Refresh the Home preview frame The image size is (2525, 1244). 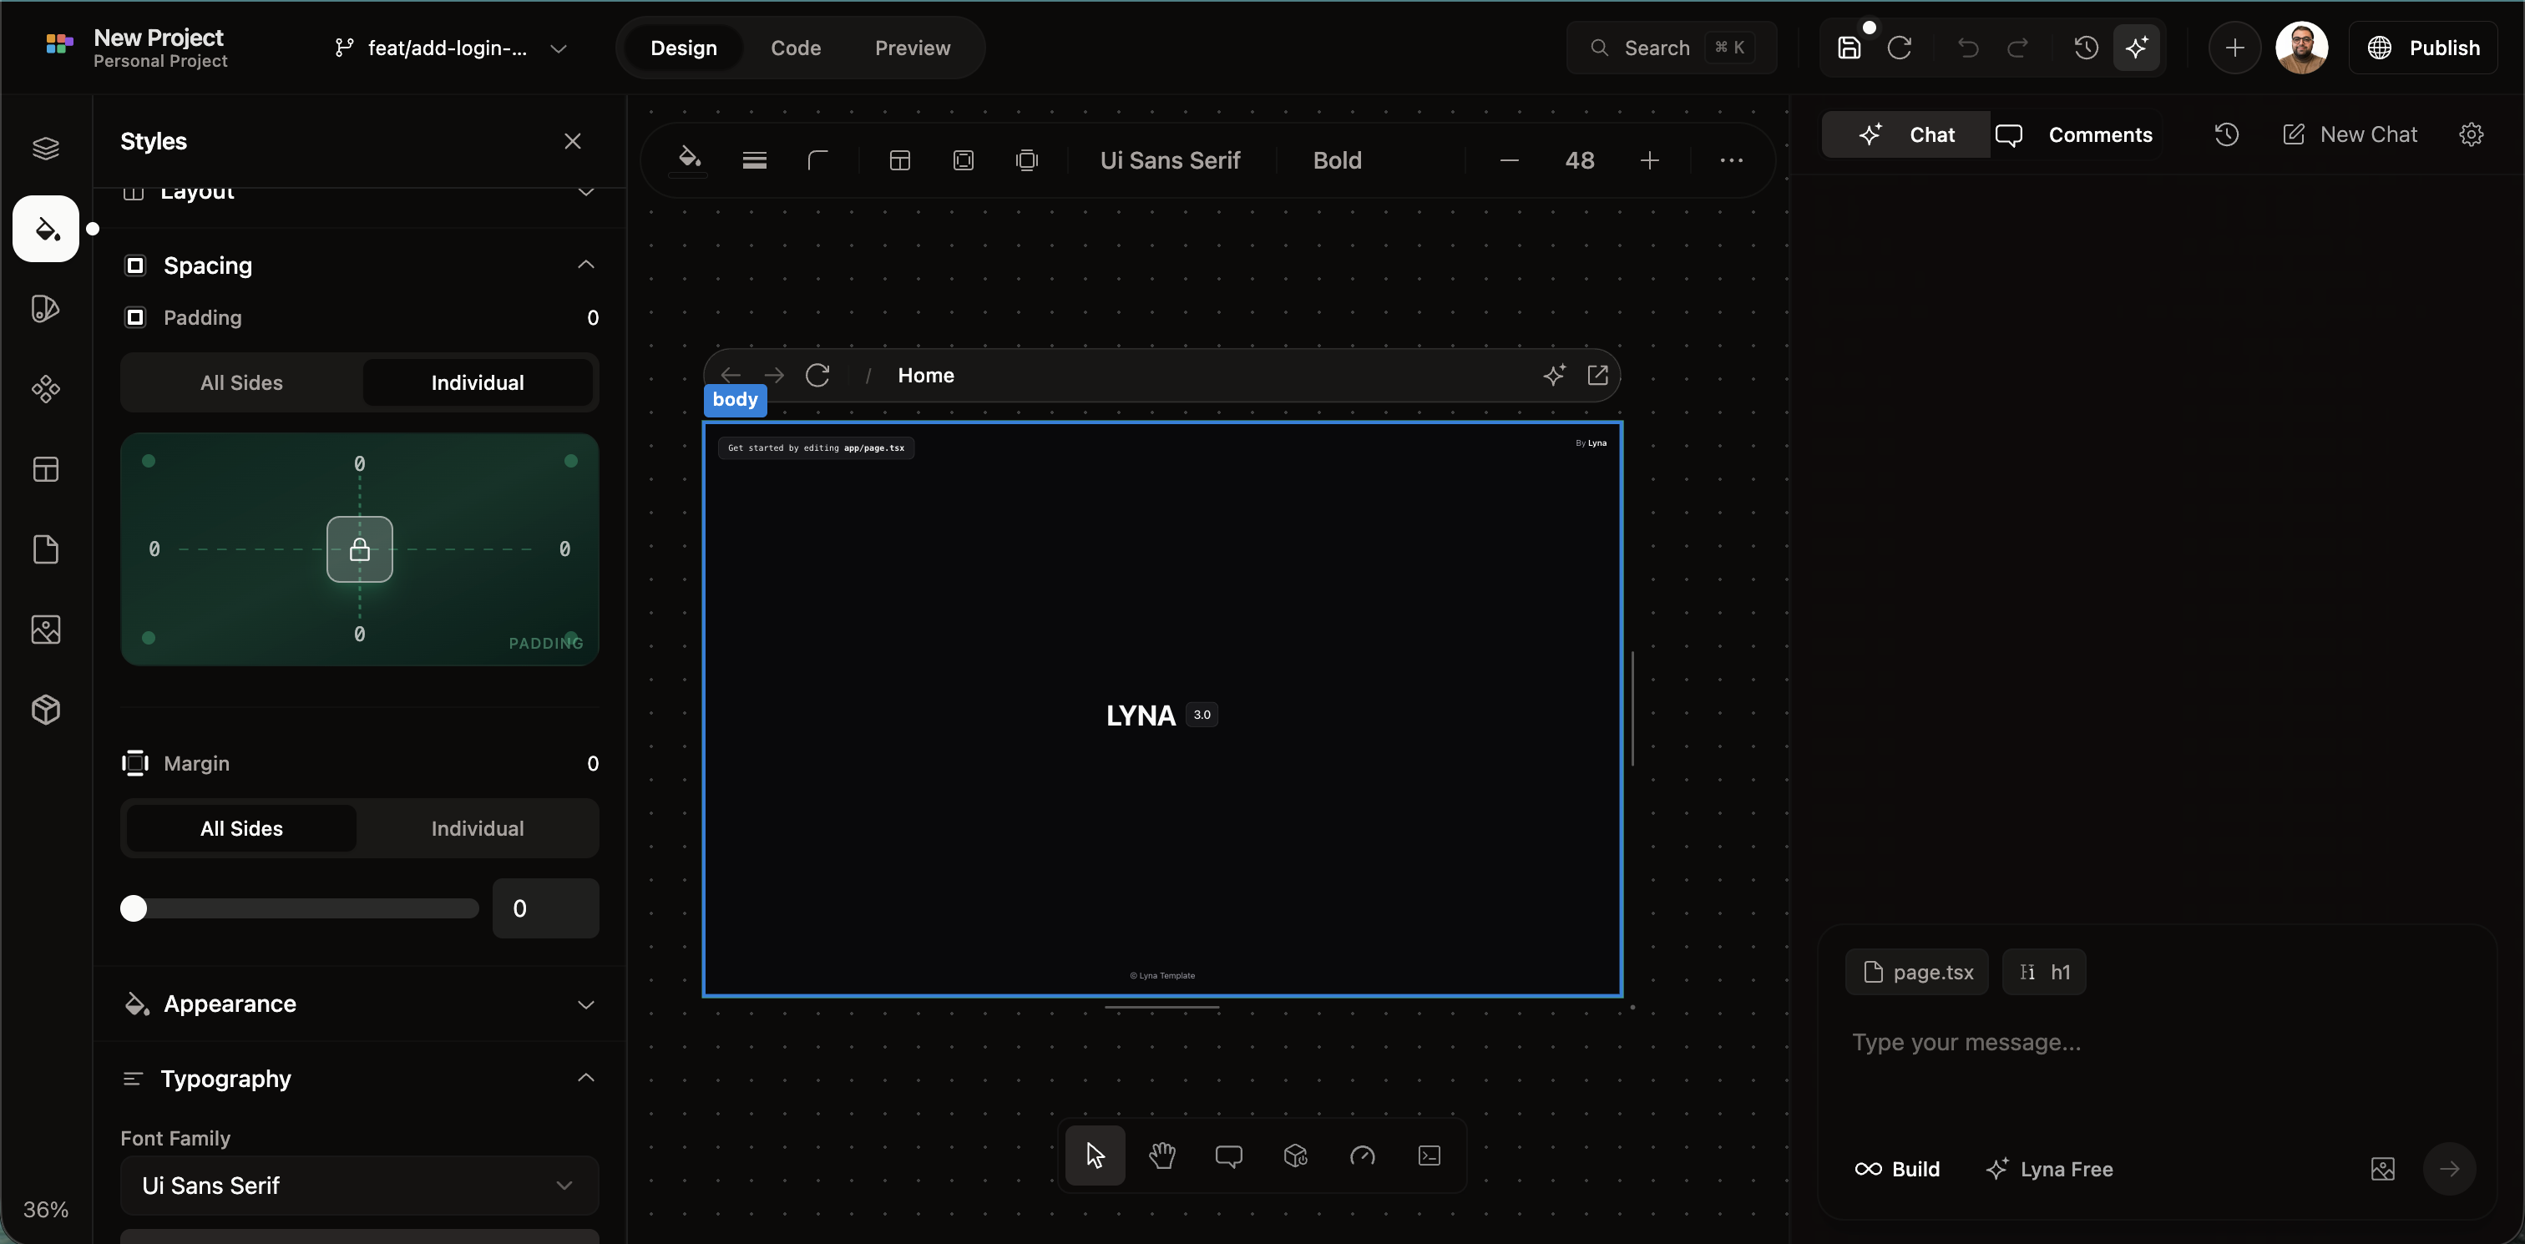pyautogui.click(x=819, y=375)
